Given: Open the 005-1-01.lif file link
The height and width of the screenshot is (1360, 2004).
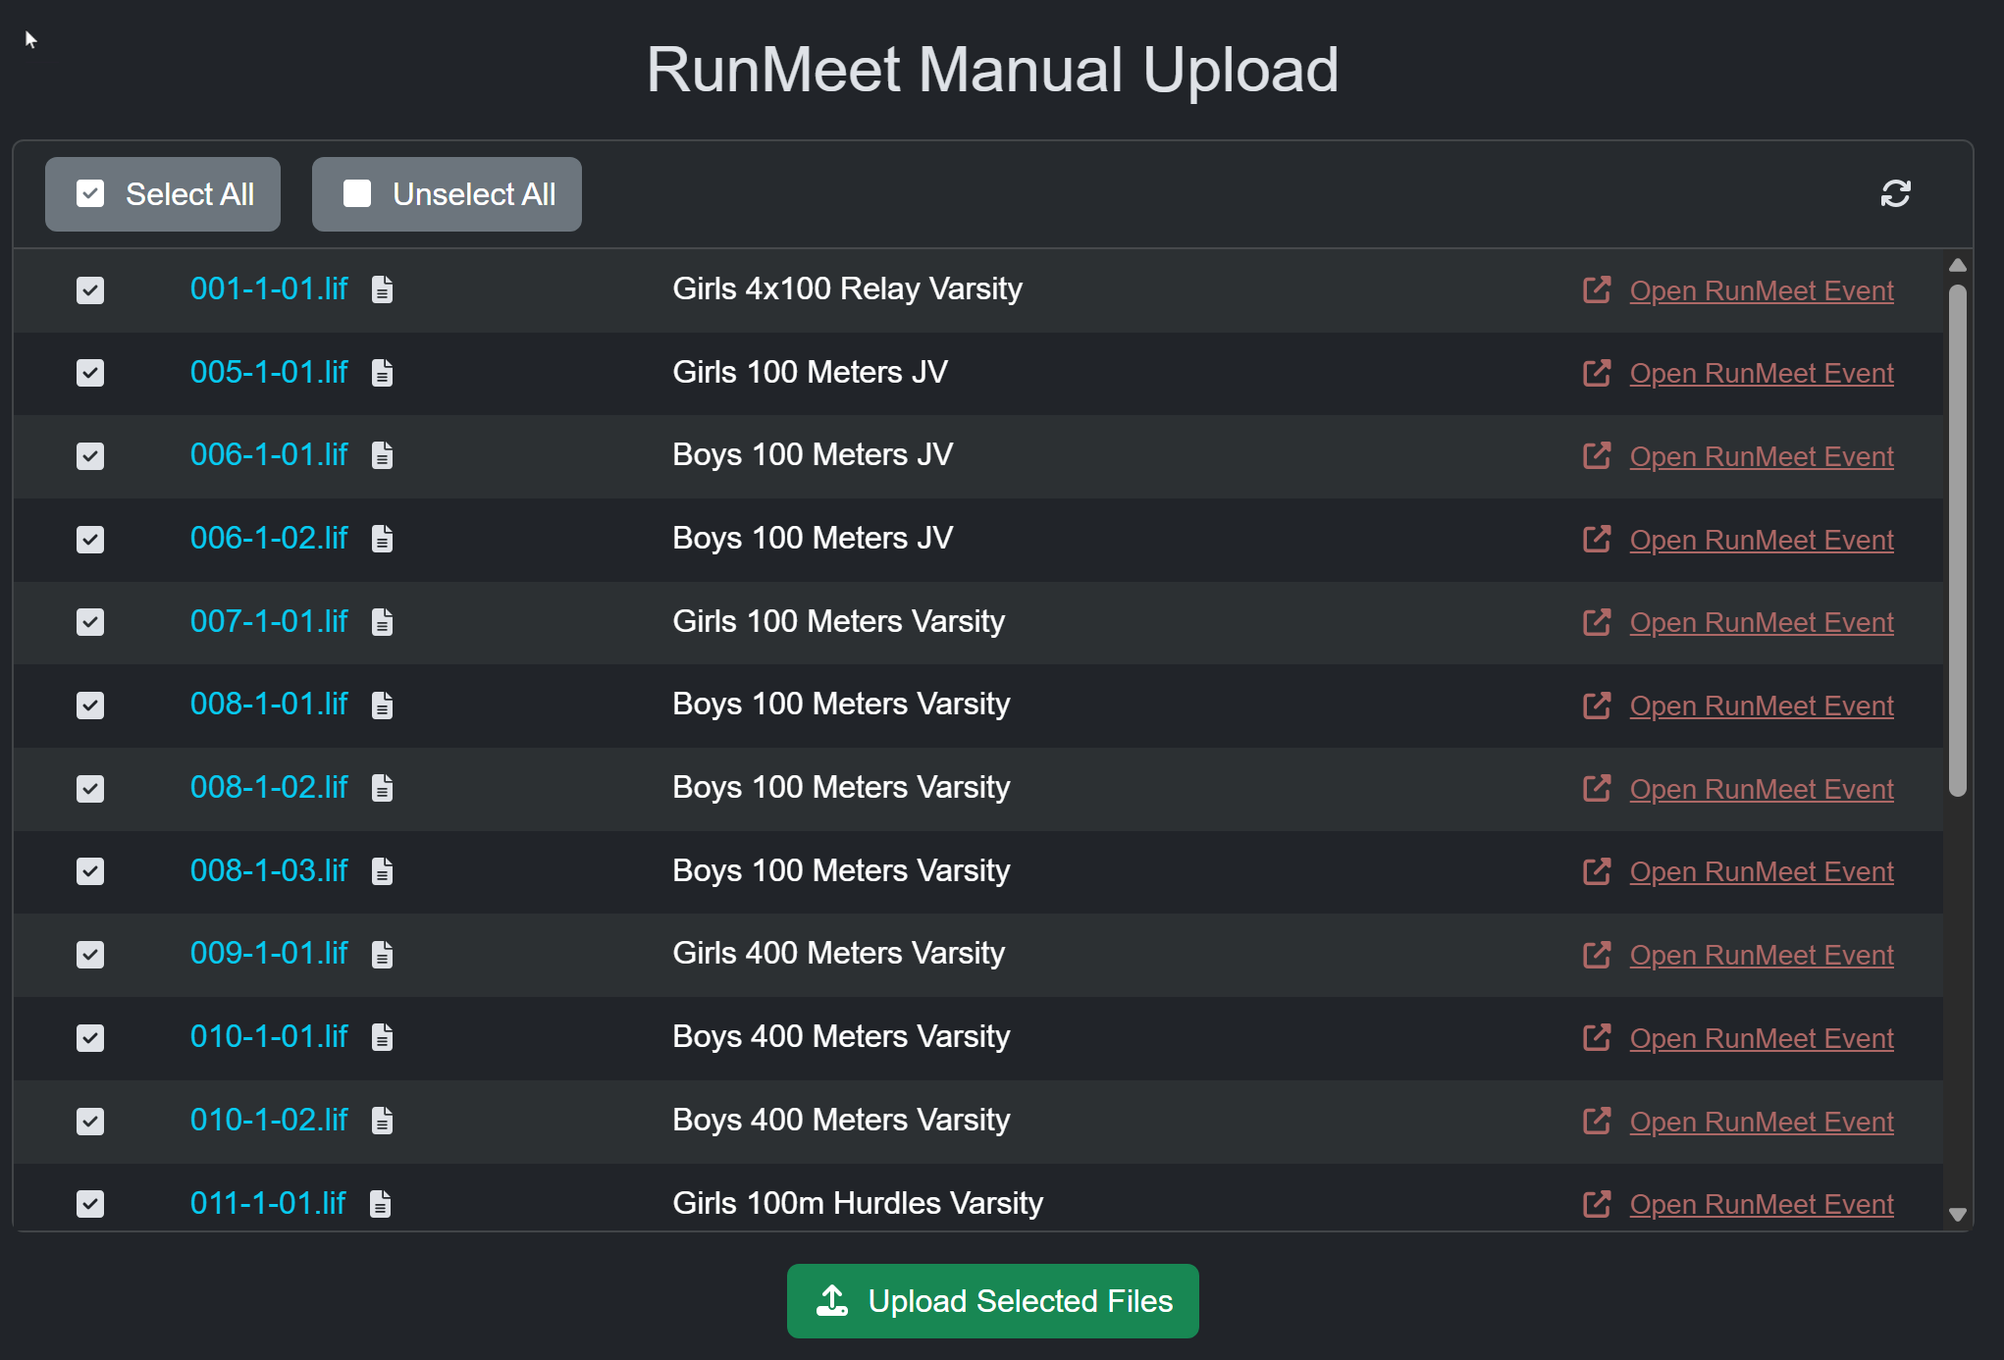Looking at the screenshot, I should (x=269, y=373).
